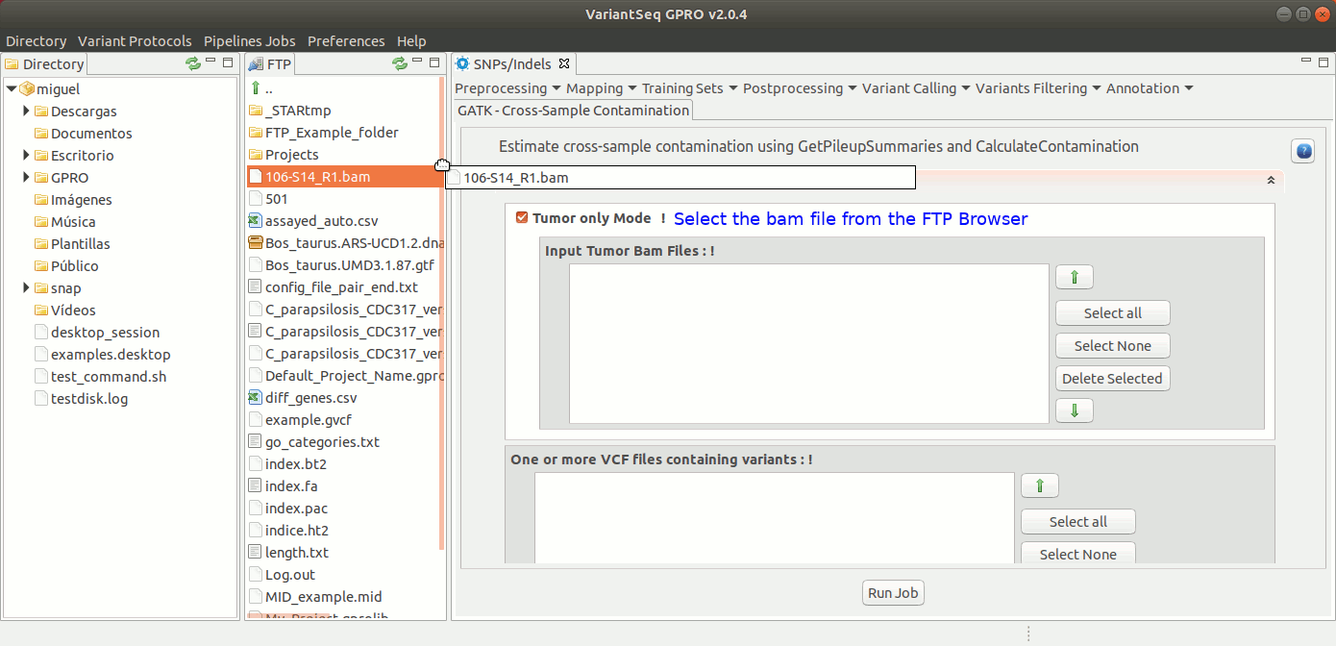Refresh the Directory panel
The height and width of the screenshot is (646, 1336).
193,63
